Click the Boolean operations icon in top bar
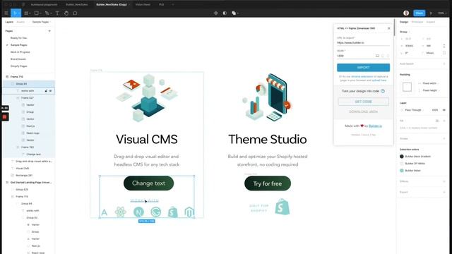This screenshot has width=452, height=254. point(234,13)
